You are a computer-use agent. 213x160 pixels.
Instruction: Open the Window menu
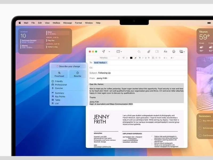pos(89,23)
